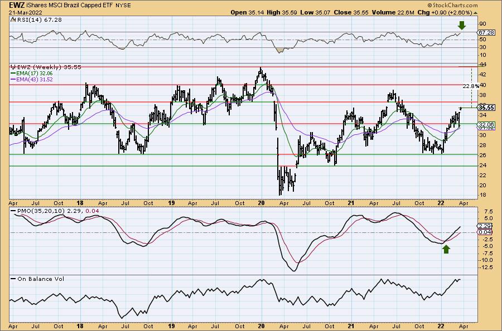Click year '18' on the bottom time axis
Image resolution: width=502 pixels, height=331 pixels.
[80, 326]
